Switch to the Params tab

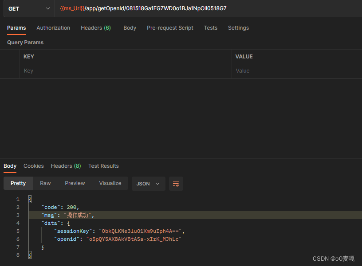tap(16, 28)
